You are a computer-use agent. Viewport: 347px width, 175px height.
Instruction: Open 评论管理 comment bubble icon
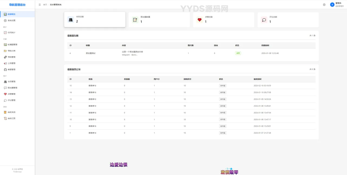point(5,100)
